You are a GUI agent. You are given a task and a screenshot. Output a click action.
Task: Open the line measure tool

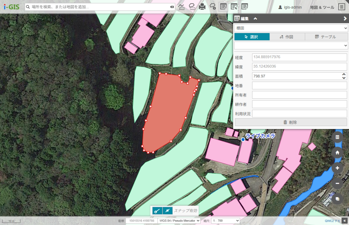pos(181,7)
